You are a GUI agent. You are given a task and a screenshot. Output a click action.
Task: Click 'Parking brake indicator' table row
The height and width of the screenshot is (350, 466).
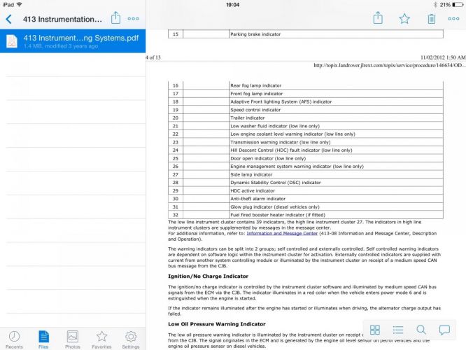pyautogui.click(x=306, y=34)
